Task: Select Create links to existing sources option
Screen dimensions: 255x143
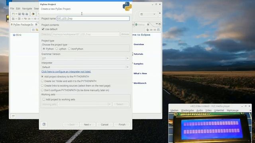Action: click(42, 85)
